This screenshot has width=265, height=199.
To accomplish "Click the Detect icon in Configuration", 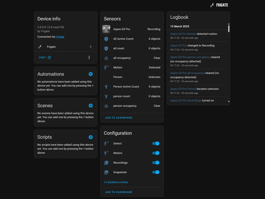I will 106,143.
